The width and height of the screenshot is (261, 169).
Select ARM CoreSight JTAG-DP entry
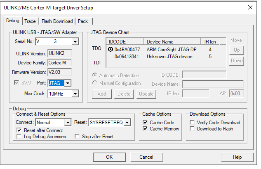pos(172,50)
